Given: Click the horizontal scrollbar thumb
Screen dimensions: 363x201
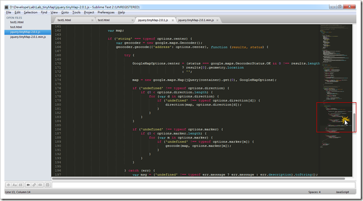Looking at the screenshot, I should [199, 178].
